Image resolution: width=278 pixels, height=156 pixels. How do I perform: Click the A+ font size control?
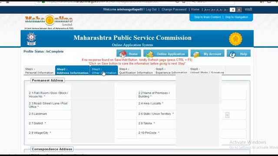[213, 10]
